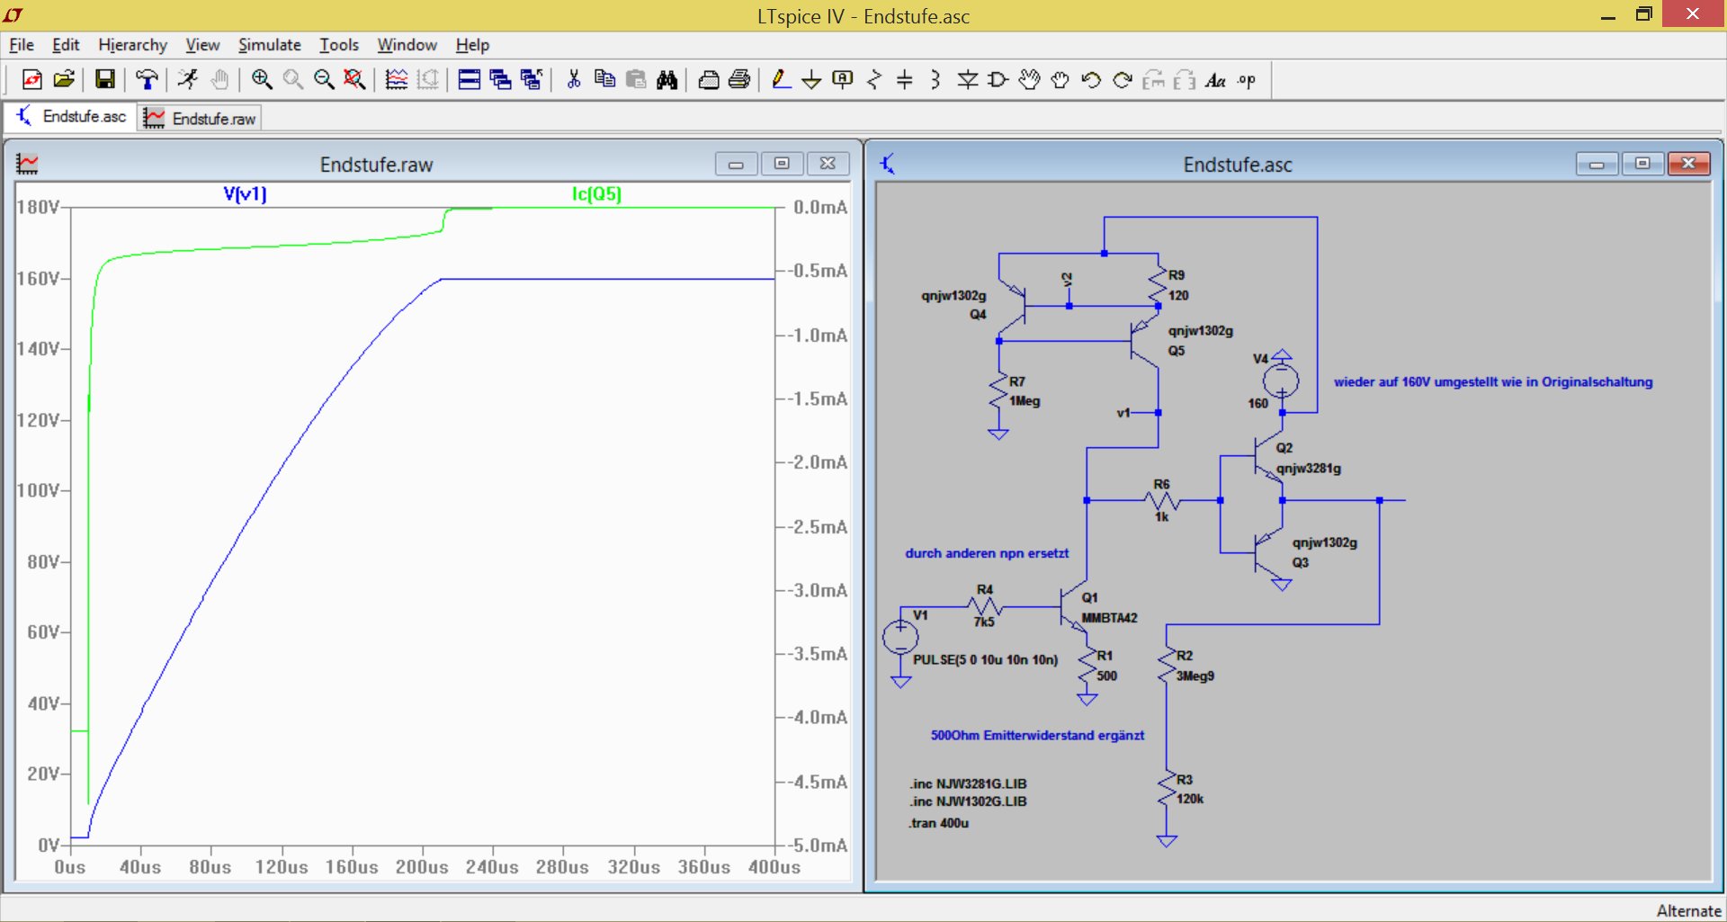This screenshot has height=922, width=1727.
Task: Open the Help menu
Action: click(x=472, y=45)
